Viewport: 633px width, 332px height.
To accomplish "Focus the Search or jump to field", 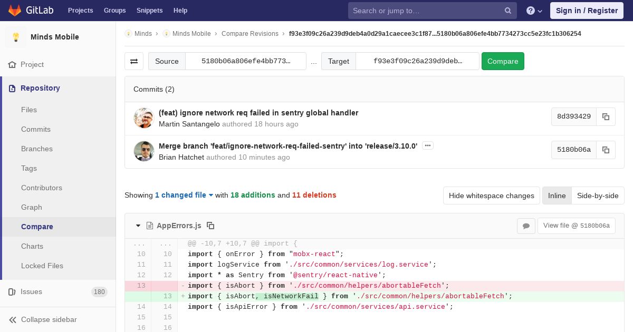I will point(425,11).
